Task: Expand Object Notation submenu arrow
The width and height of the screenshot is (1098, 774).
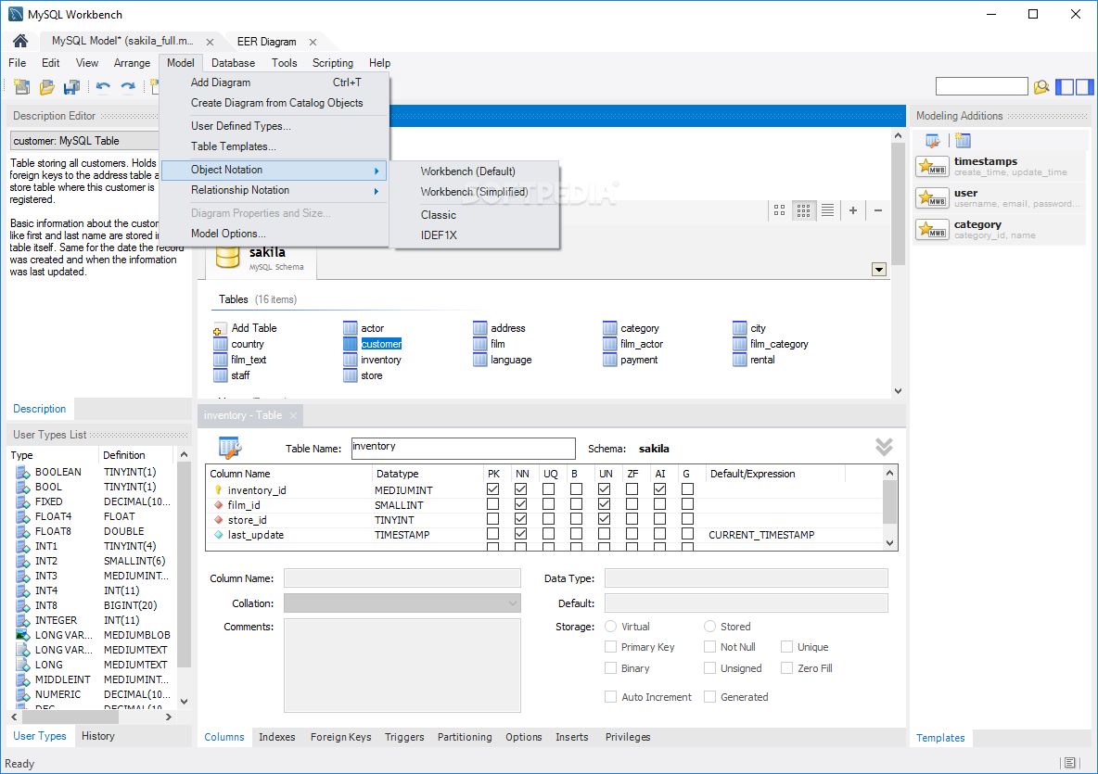Action: [x=377, y=170]
